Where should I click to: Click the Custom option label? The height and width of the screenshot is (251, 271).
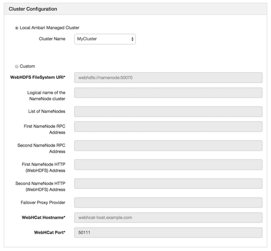[27, 66]
